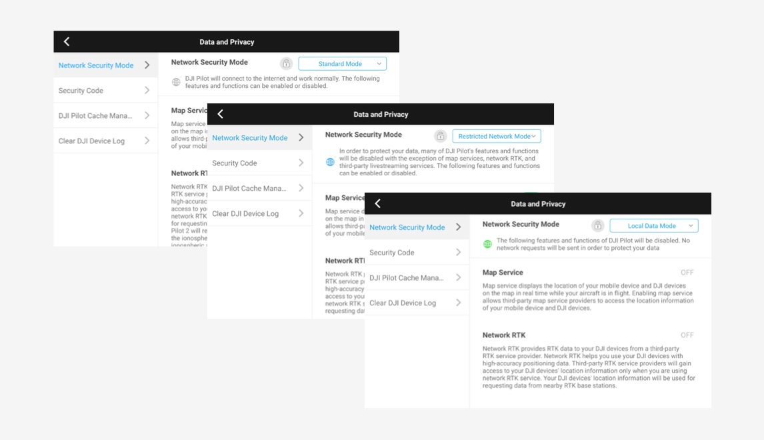Select Network Security Mode in Standard Mode window sidebar
Viewport: 764px width, 440px height.
[104, 65]
